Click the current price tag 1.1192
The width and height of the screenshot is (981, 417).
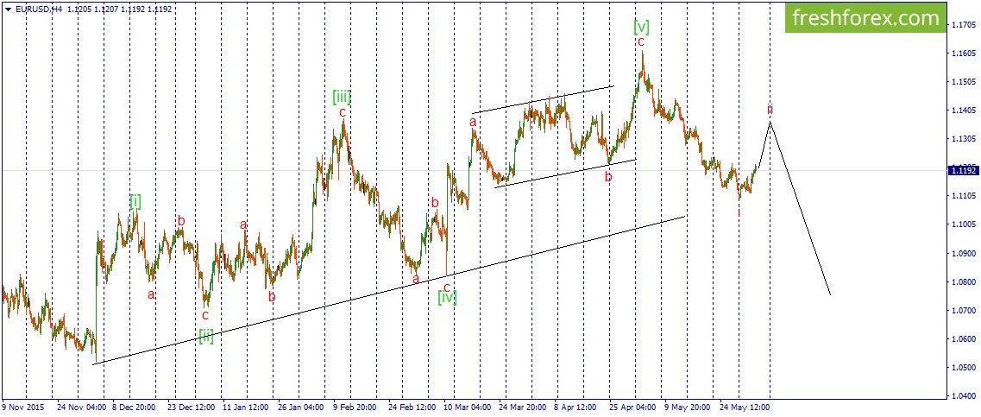click(961, 170)
